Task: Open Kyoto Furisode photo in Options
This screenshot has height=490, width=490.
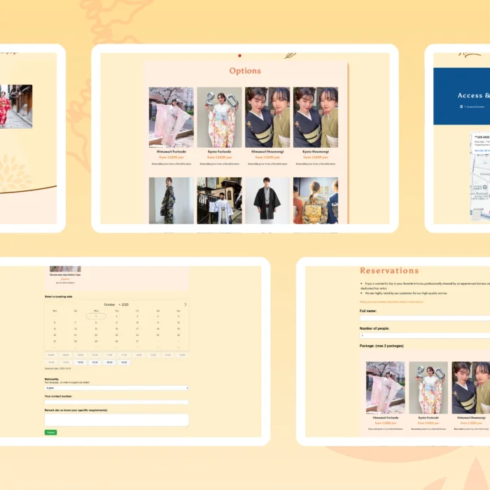Action: [219, 117]
